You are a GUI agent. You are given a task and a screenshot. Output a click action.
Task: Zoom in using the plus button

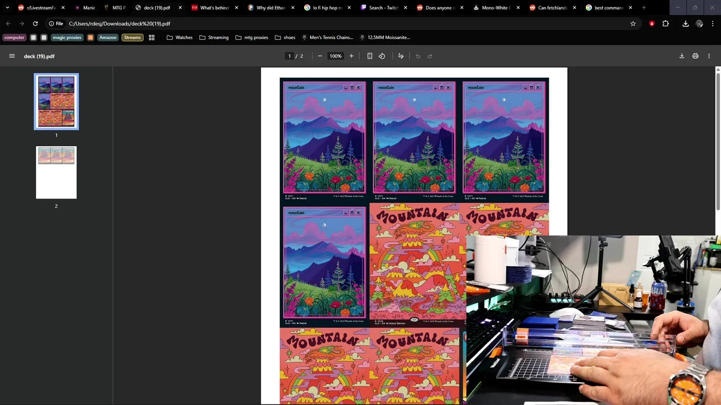click(351, 56)
